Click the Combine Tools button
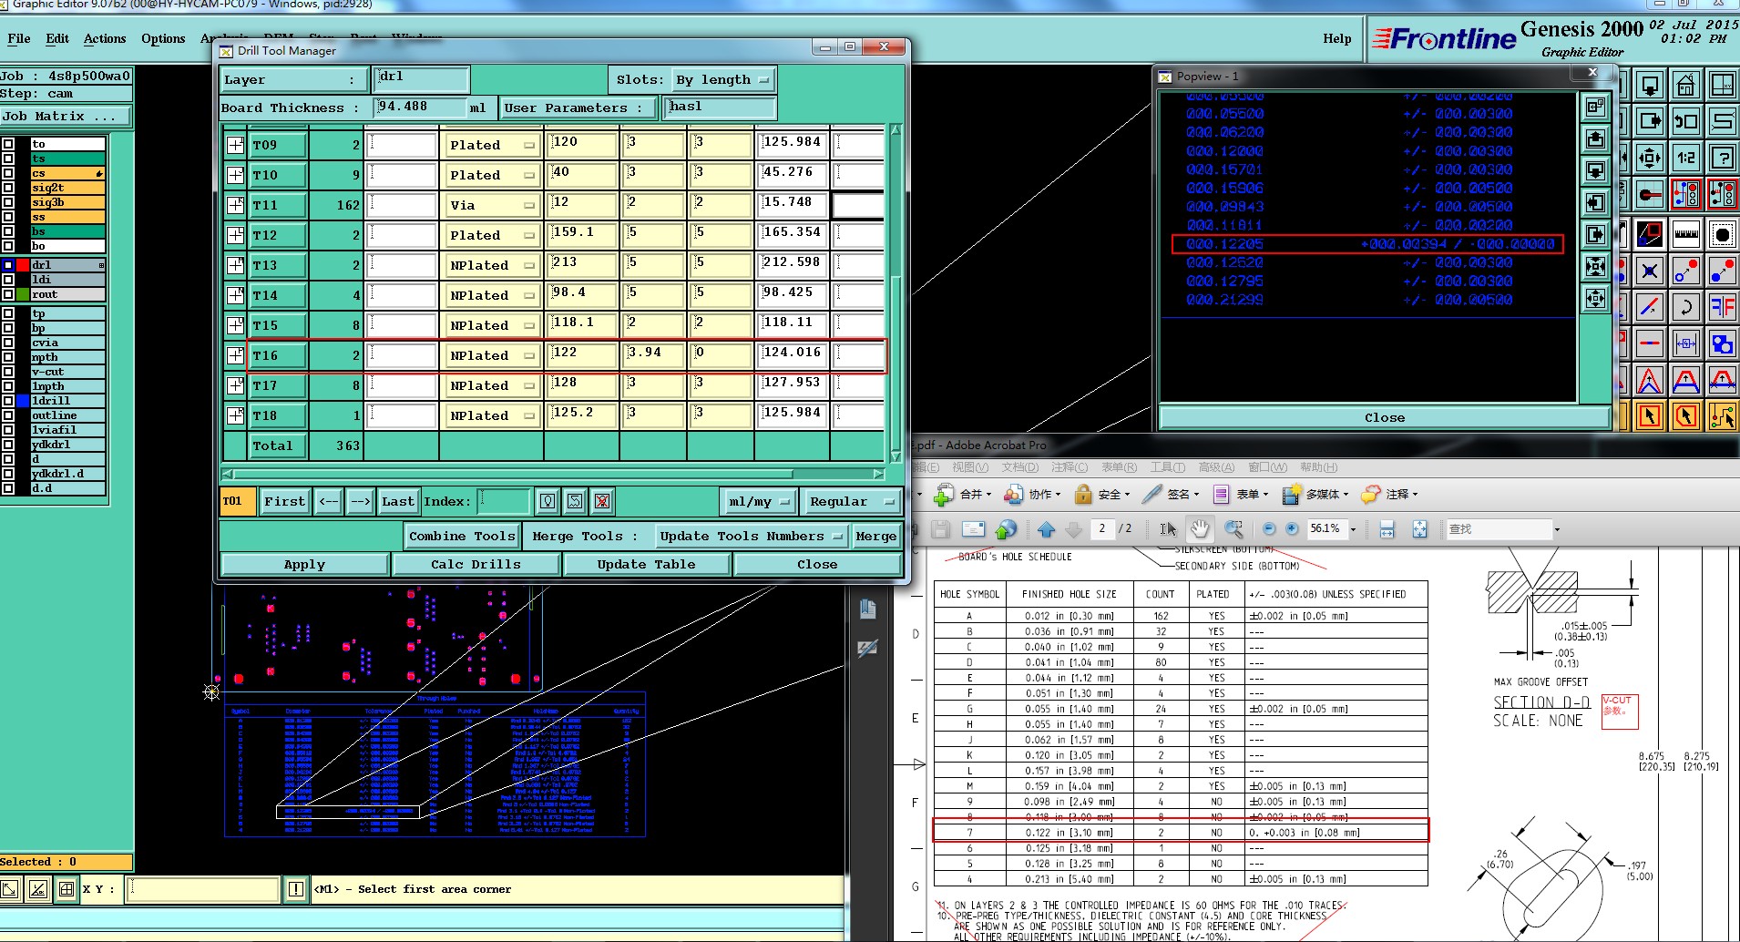Viewport: 1740px width, 942px height. point(462,537)
